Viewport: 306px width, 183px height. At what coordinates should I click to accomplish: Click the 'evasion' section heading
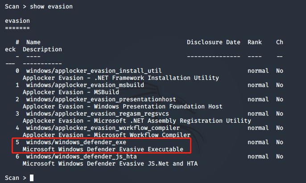tap(17, 21)
